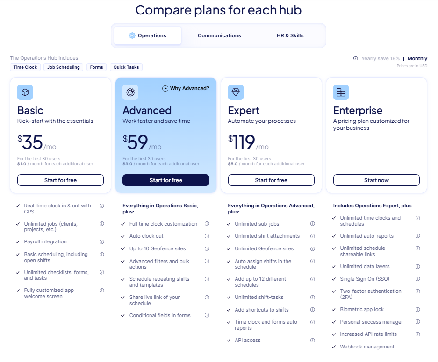
Task: Switch to the Communications tab
Action: pyautogui.click(x=219, y=35)
